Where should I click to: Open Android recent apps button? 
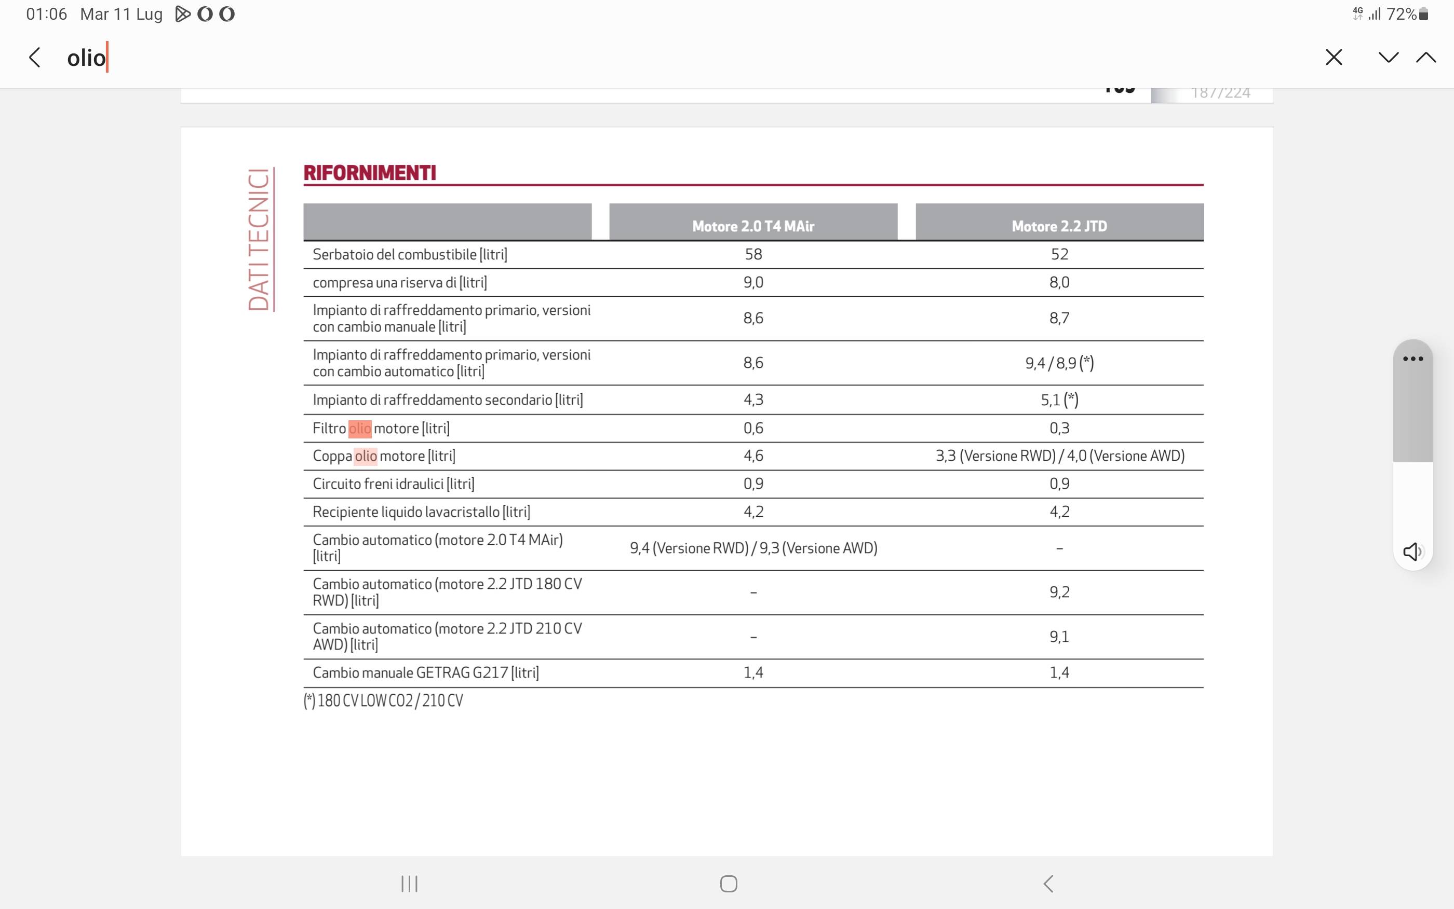pyautogui.click(x=410, y=883)
